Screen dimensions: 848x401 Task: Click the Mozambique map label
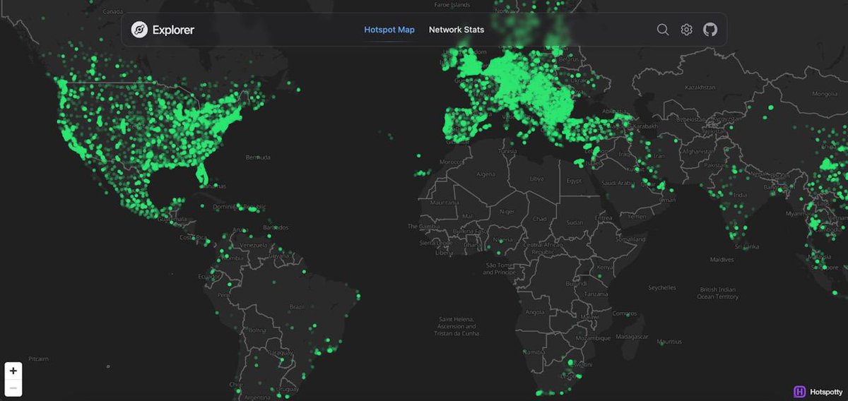[x=592, y=338]
